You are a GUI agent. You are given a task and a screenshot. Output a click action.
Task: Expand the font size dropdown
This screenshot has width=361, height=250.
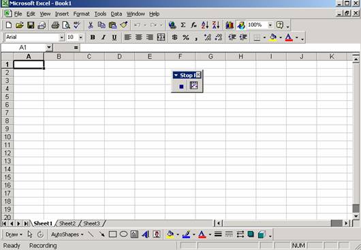[x=80, y=37]
